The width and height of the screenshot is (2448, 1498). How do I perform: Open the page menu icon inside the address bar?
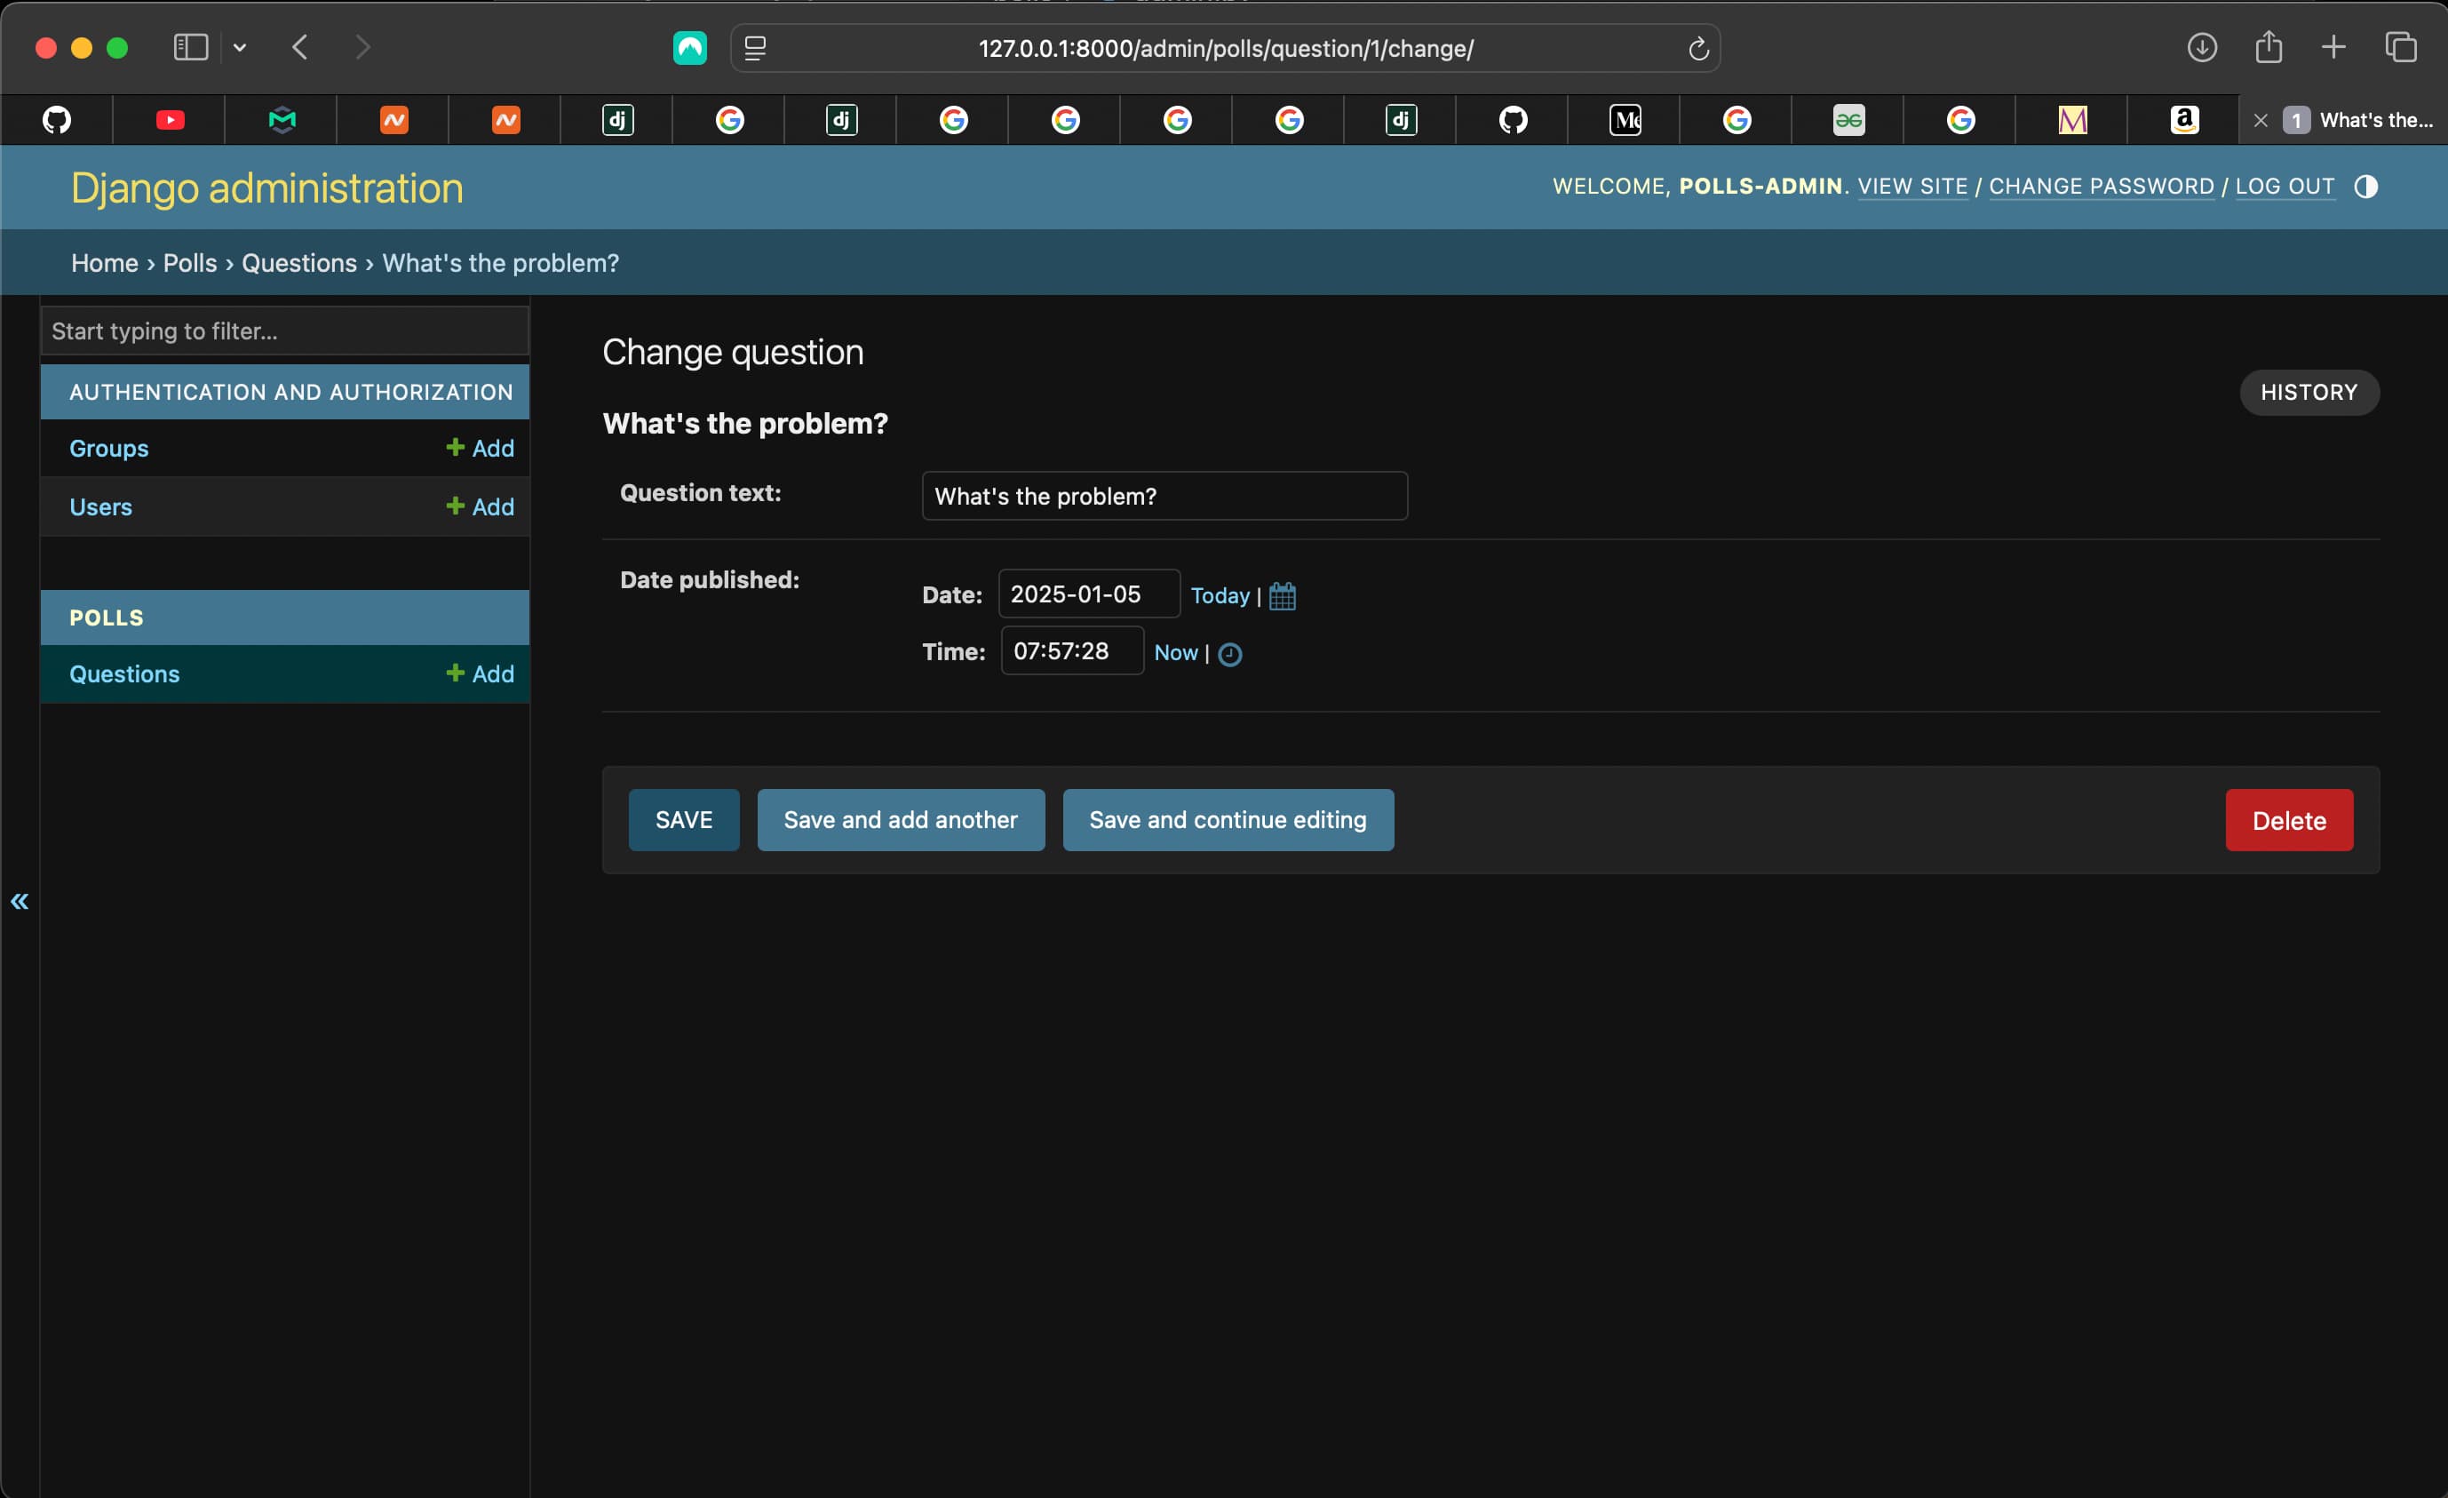tap(755, 48)
